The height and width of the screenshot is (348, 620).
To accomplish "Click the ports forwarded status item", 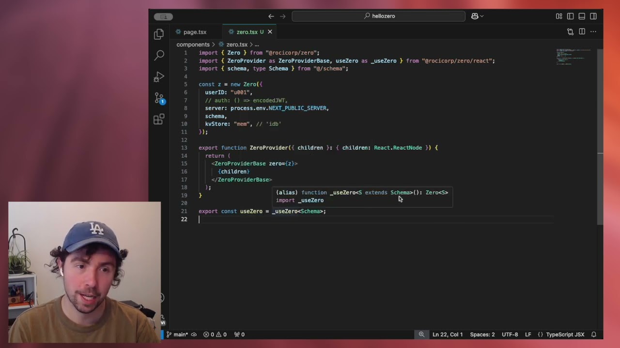I will pyautogui.click(x=239, y=334).
